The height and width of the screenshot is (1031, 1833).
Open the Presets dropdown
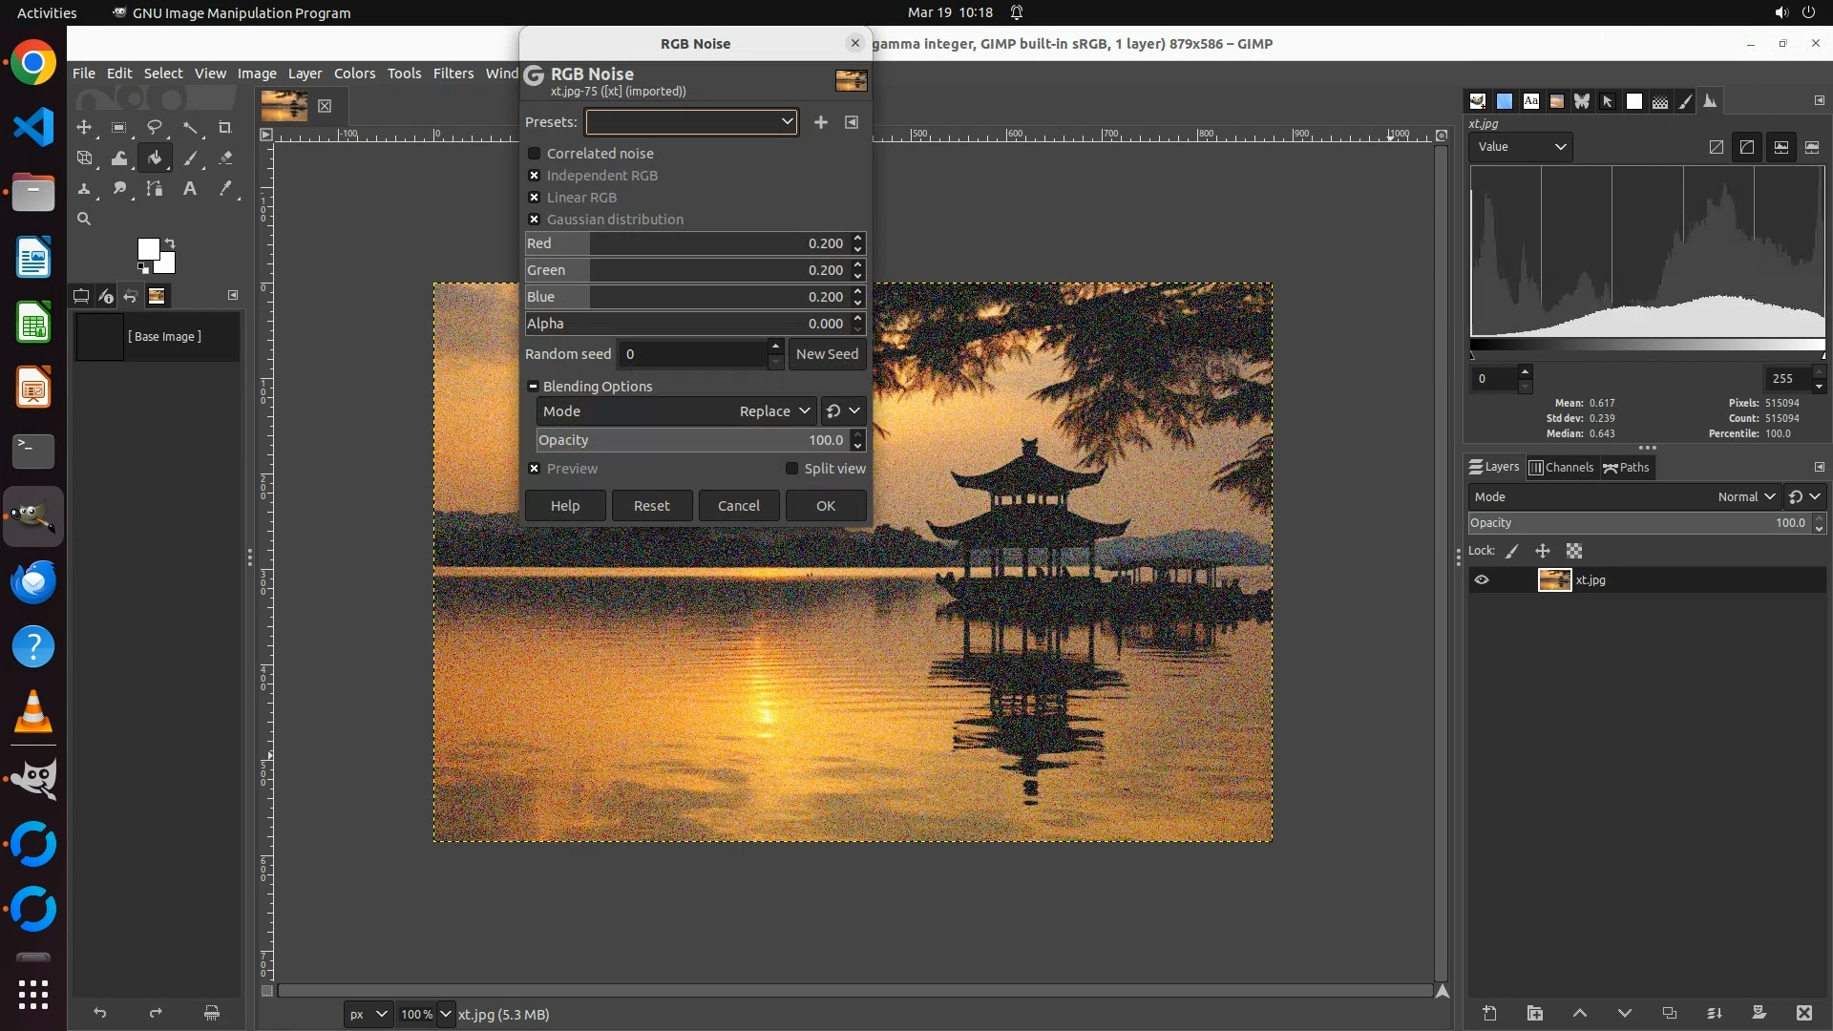pos(691,122)
